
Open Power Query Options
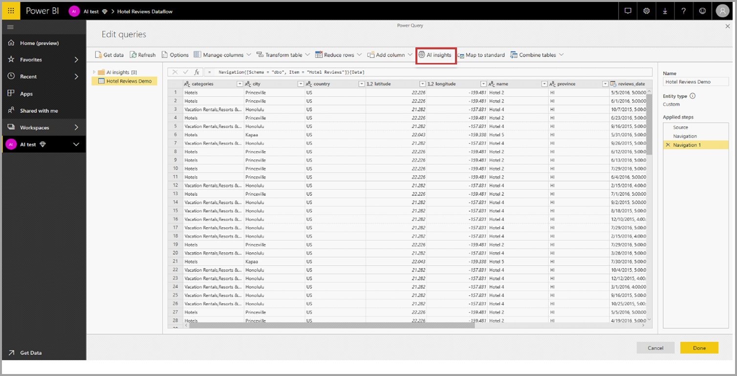tap(175, 55)
